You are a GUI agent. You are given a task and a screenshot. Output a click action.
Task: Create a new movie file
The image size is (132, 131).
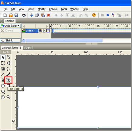tap(5, 15)
